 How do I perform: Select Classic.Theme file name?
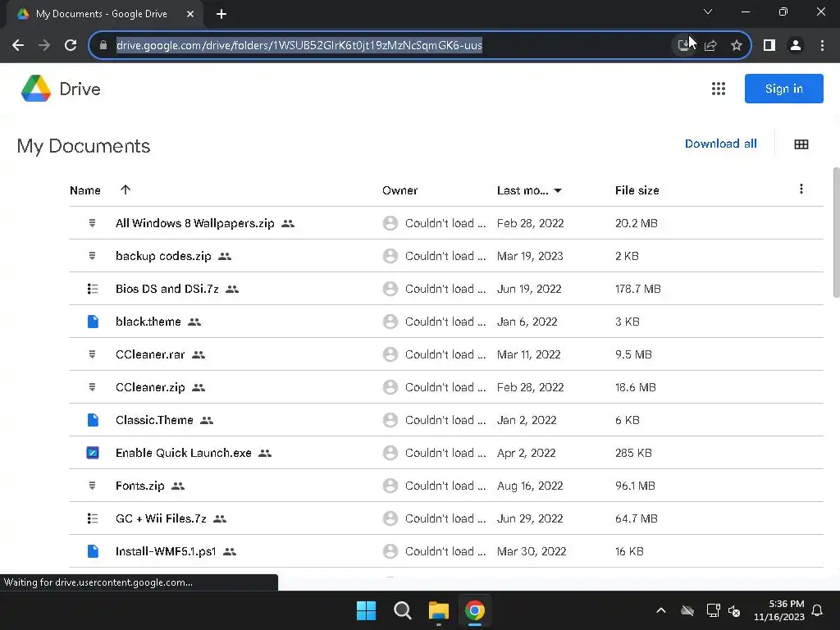154,420
